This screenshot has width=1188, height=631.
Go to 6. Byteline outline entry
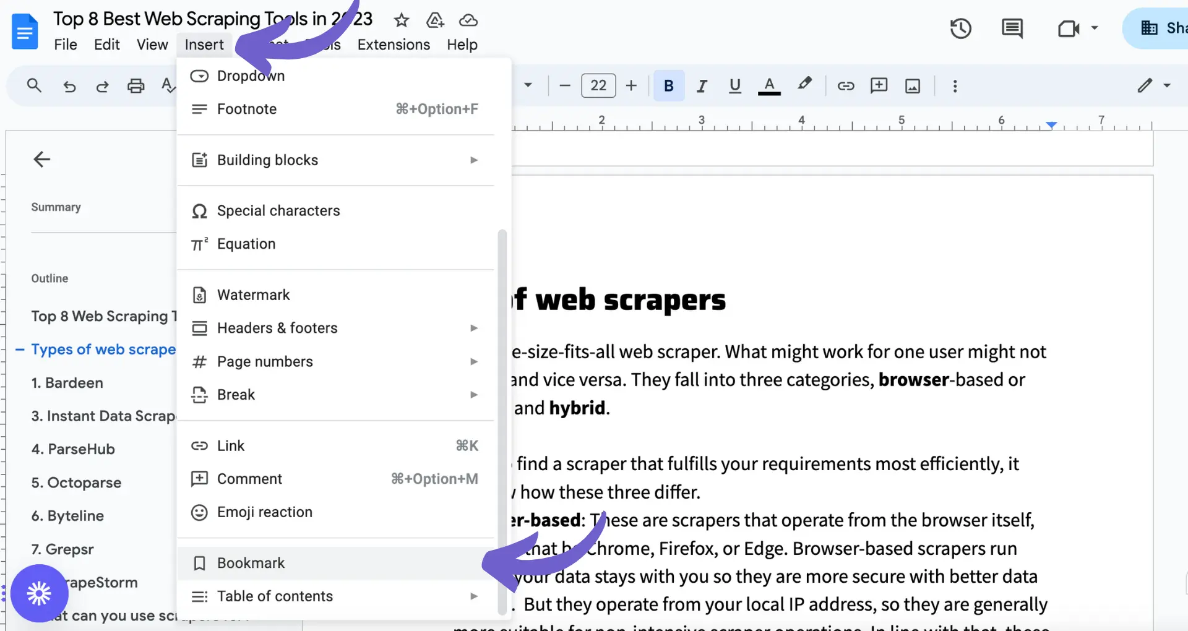[x=67, y=516]
